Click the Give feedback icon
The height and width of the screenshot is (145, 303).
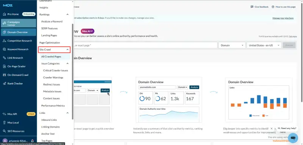tap(252, 7)
